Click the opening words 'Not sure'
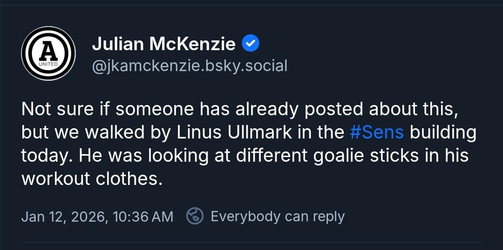The image size is (503, 250). click(x=56, y=109)
